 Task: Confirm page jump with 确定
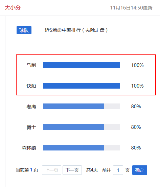[x=140, y=170]
